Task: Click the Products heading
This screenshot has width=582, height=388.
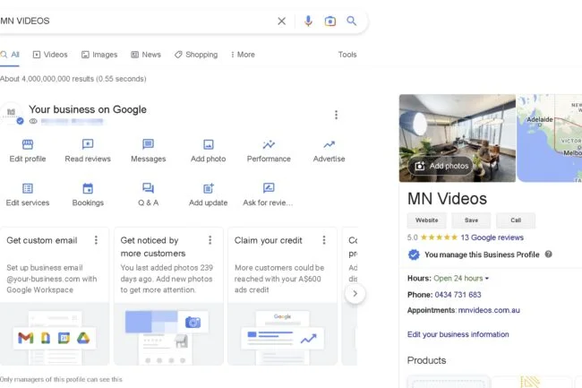Action: pyautogui.click(x=426, y=360)
